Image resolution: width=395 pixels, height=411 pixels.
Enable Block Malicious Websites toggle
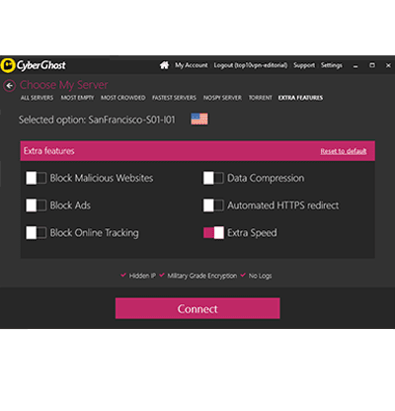[x=37, y=178]
